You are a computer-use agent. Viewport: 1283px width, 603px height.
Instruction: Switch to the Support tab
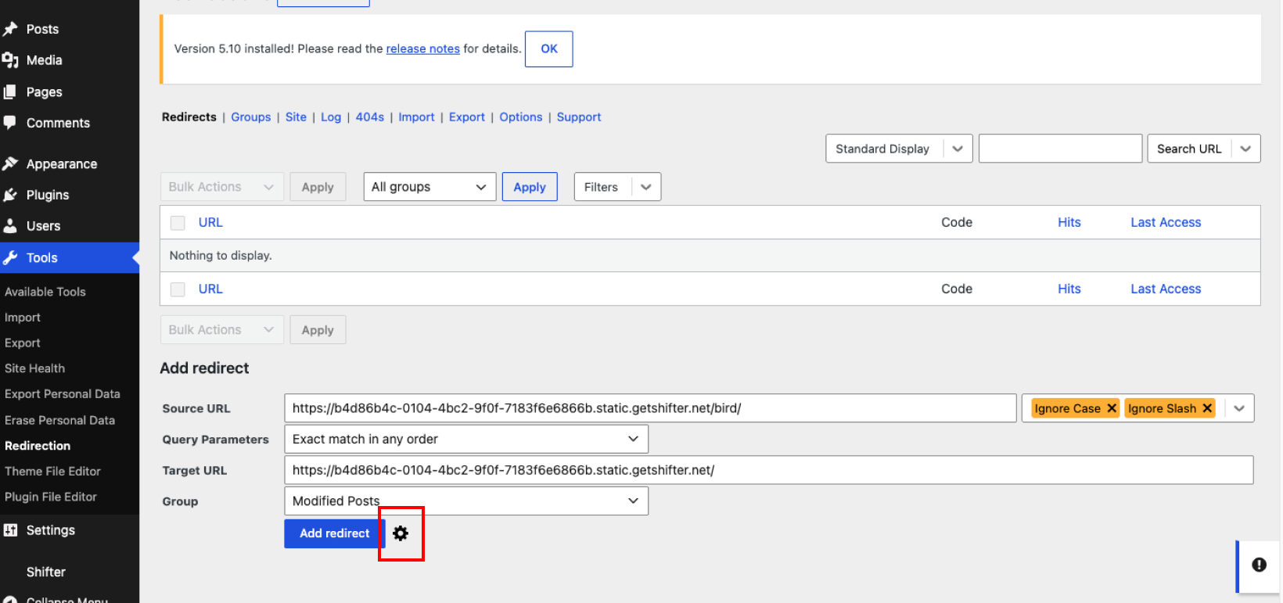pos(579,117)
